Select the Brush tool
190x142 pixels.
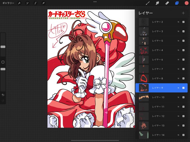click(148, 3)
